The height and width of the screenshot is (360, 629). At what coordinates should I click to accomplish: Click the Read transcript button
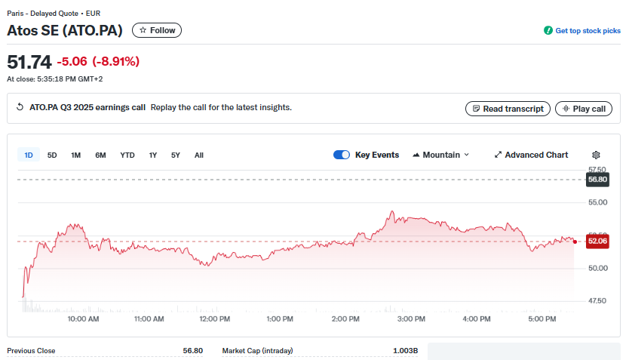tap(508, 109)
